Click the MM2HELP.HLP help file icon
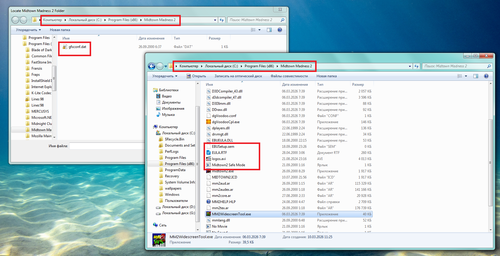The height and width of the screenshot is (256, 500). [209, 202]
